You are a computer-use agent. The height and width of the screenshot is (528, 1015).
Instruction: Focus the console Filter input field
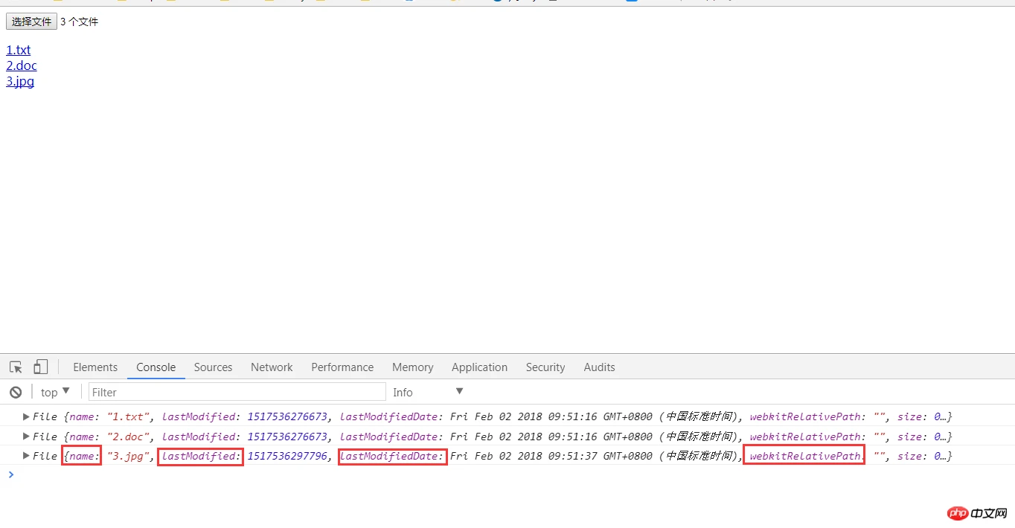pyautogui.click(x=237, y=392)
